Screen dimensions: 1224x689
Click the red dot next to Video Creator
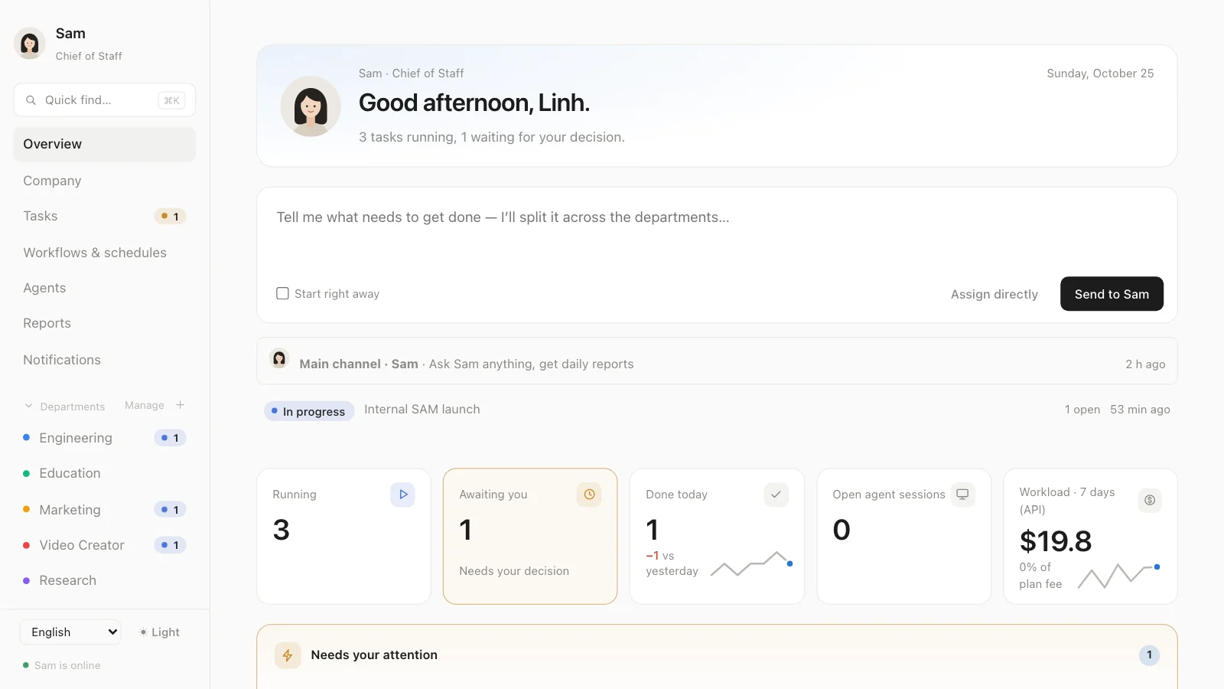[x=26, y=545]
